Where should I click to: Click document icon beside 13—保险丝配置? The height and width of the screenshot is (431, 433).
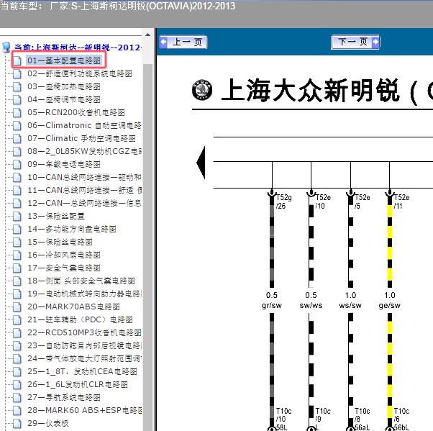(x=17, y=216)
